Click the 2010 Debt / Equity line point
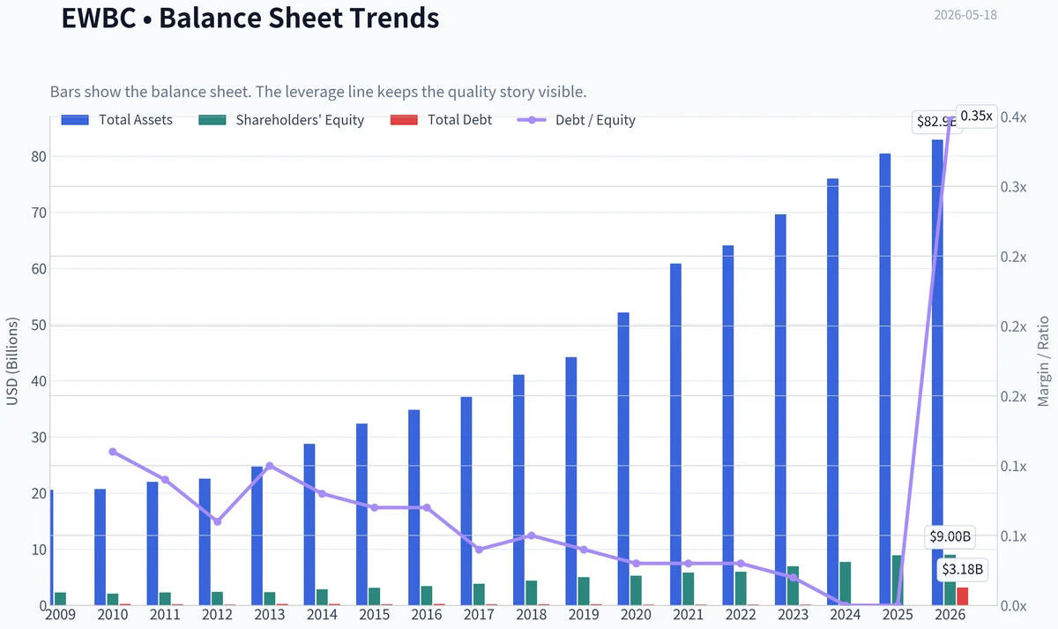The image size is (1058, 629). (x=113, y=452)
